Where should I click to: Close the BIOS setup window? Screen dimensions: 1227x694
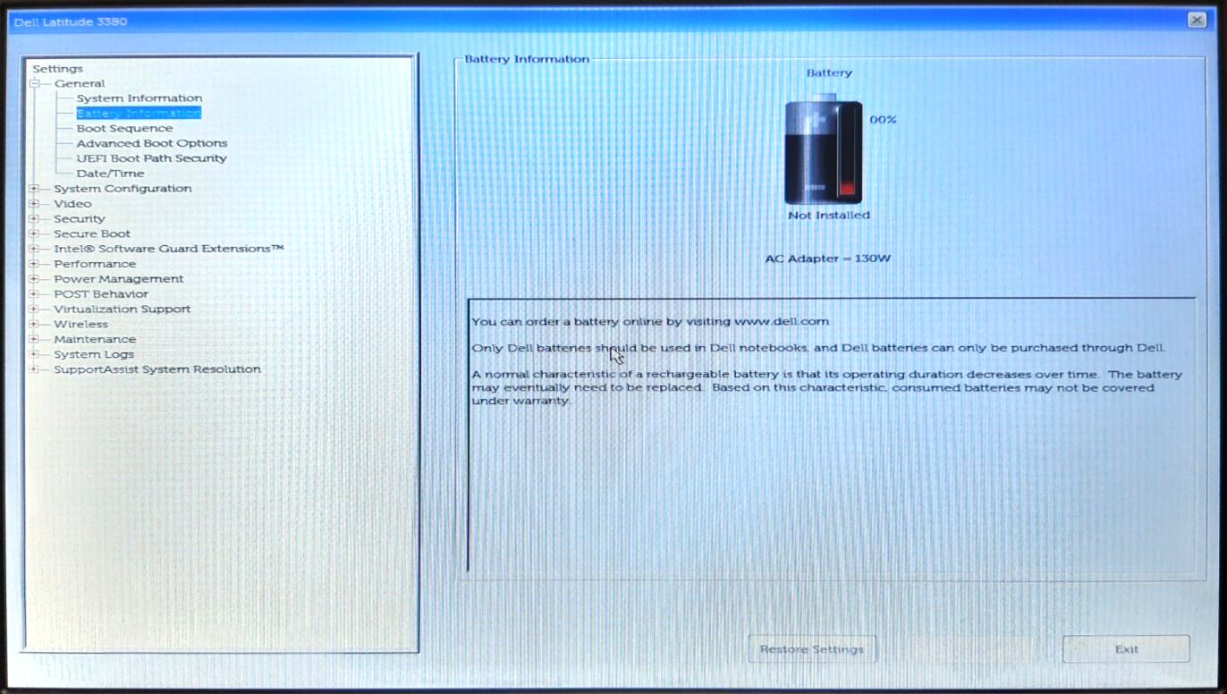pos(1197,20)
